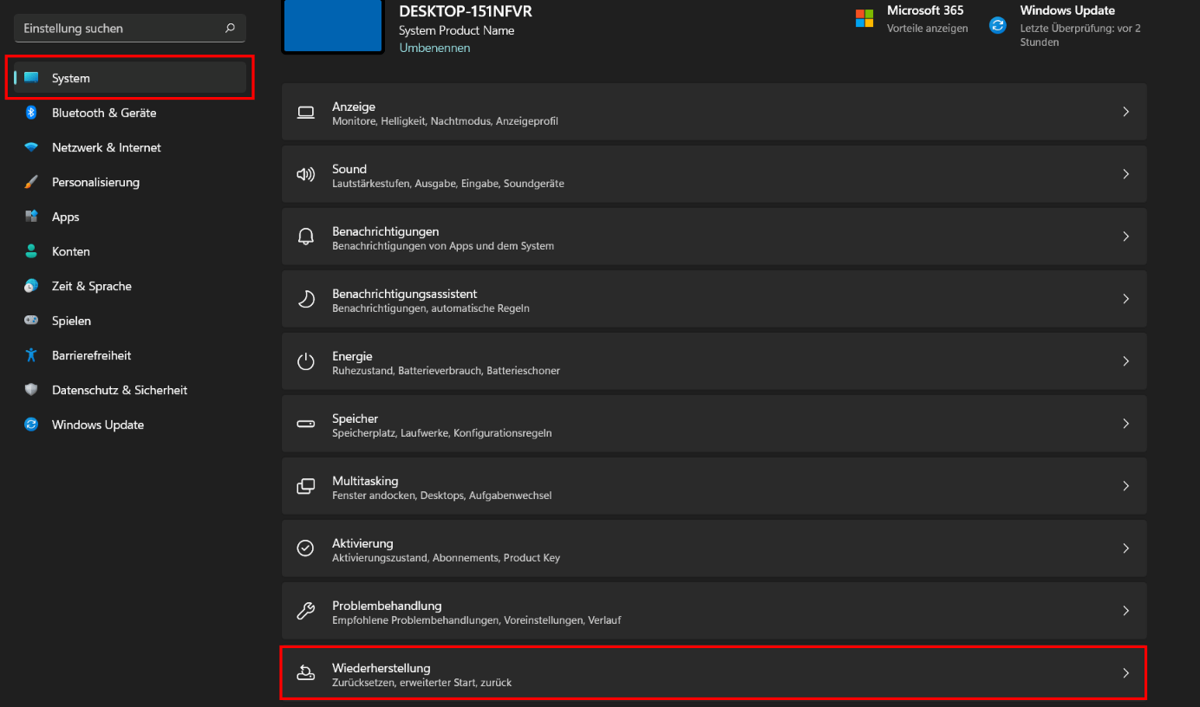Click Aktivierungszustand, Abonnements, Product Key text
This screenshot has height=707, width=1200.
(446, 558)
